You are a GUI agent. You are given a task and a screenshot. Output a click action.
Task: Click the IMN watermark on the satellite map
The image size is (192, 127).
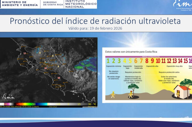(9, 97)
